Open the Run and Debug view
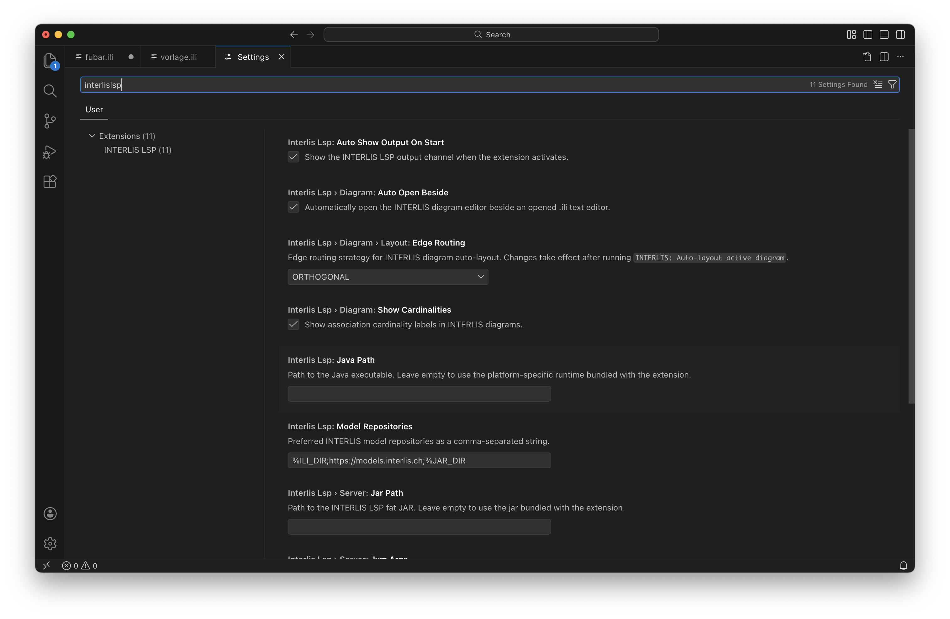The height and width of the screenshot is (619, 950). [50, 152]
